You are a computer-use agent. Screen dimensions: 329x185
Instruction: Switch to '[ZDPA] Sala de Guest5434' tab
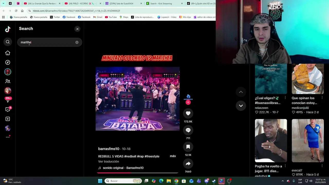point(123,4)
